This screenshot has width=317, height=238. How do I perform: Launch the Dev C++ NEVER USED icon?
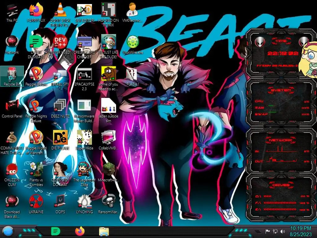(60, 45)
